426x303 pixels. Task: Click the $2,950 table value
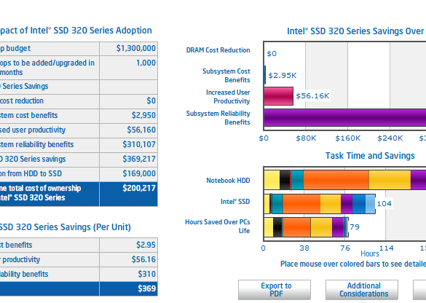point(143,115)
